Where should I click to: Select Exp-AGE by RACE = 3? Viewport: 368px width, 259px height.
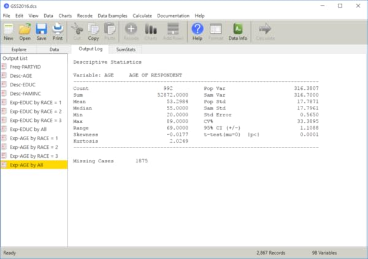coord(34,156)
